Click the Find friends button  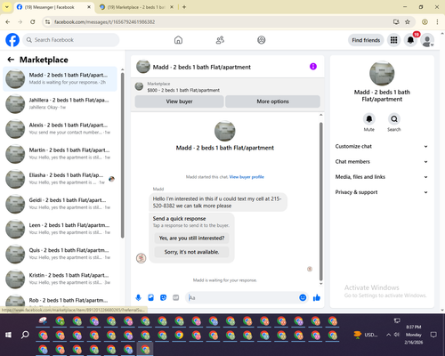point(366,40)
